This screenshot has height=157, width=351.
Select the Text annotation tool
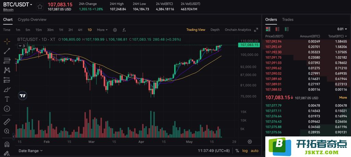pos(7,99)
